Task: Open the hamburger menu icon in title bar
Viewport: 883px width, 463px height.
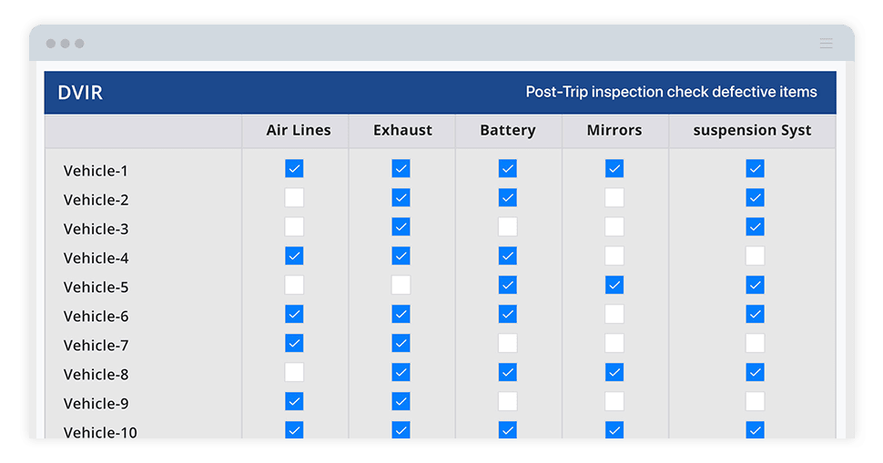Action: click(826, 44)
